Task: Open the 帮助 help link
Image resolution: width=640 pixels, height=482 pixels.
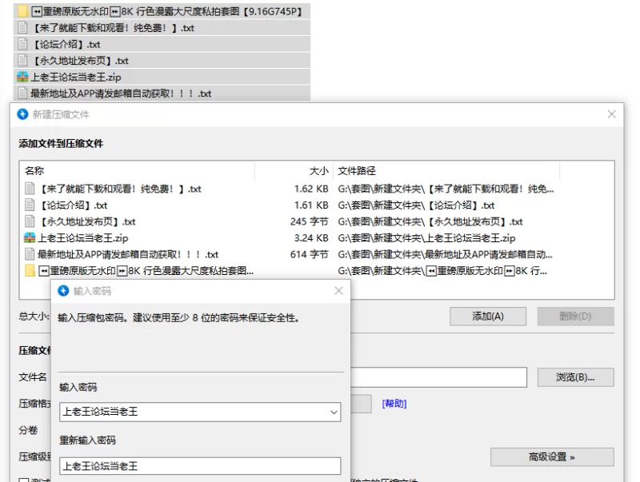Action: tap(394, 404)
